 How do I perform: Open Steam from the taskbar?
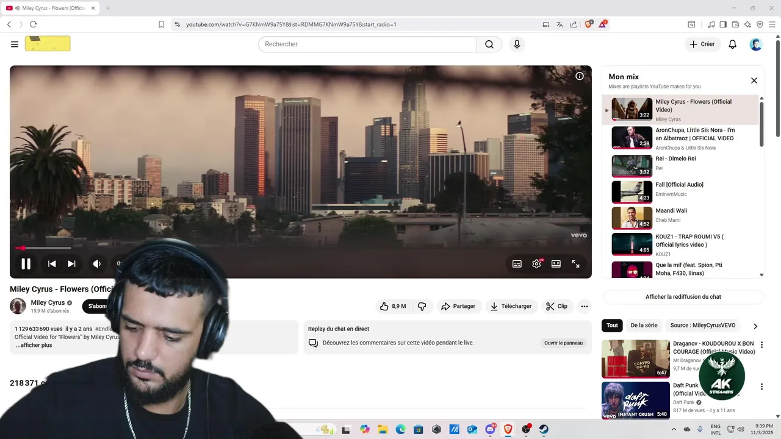(x=544, y=429)
